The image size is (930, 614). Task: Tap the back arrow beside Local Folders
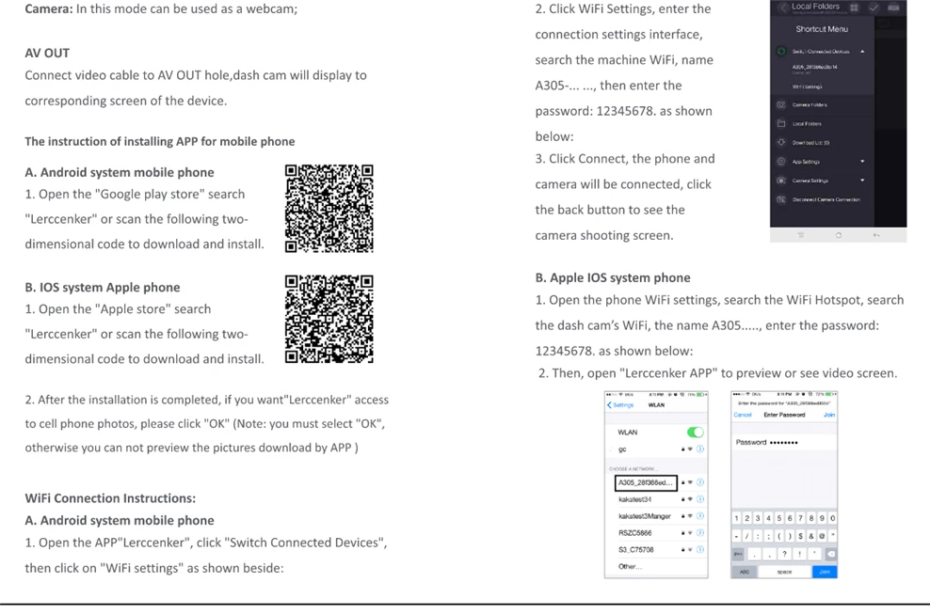[782, 8]
